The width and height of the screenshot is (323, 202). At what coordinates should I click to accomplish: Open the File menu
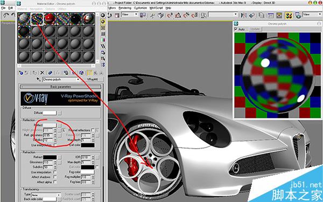click(x=3, y=8)
